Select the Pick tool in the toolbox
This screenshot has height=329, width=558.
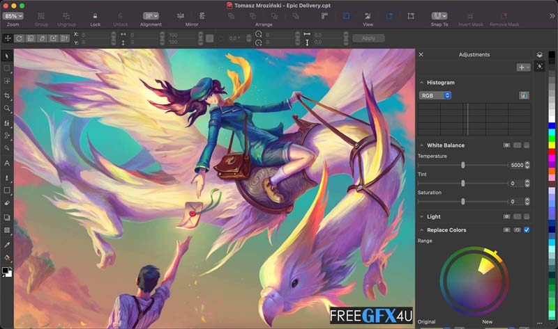7,56
